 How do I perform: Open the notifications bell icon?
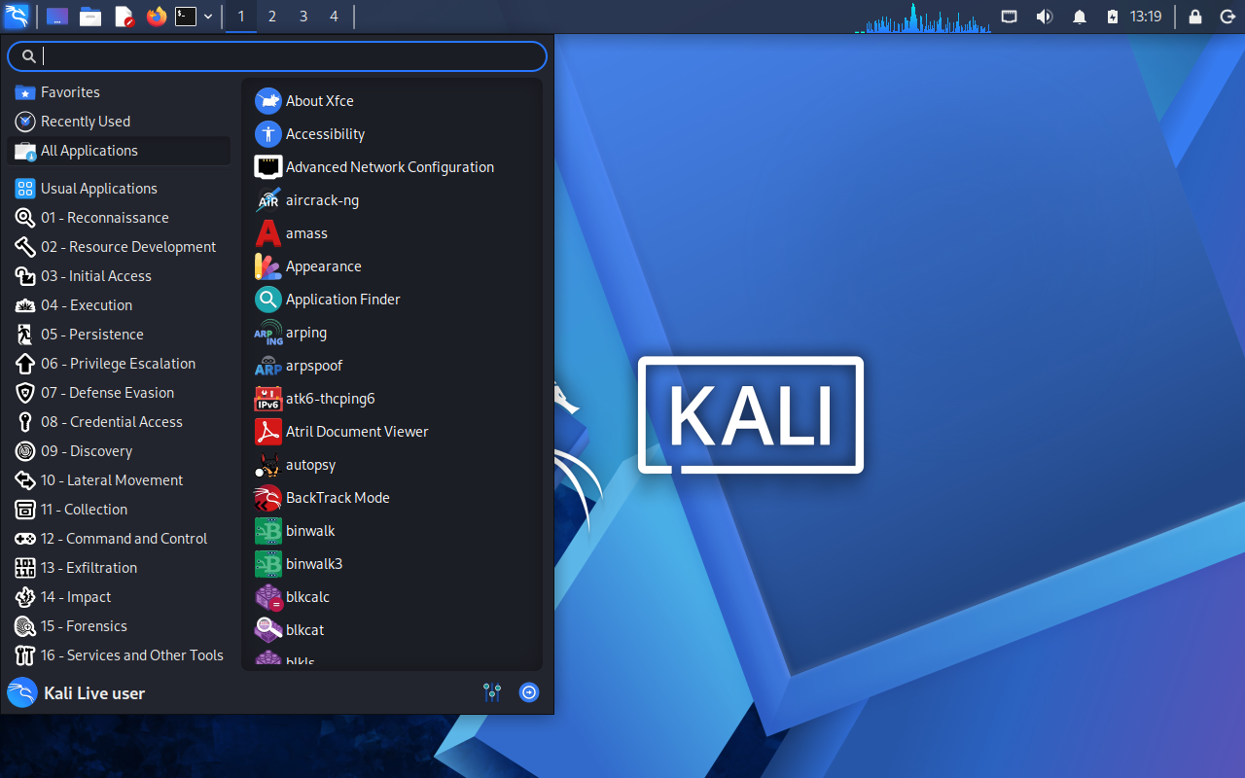[1080, 17]
